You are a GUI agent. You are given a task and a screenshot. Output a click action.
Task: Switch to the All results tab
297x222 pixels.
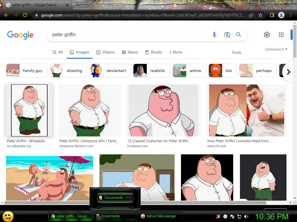click(58, 52)
